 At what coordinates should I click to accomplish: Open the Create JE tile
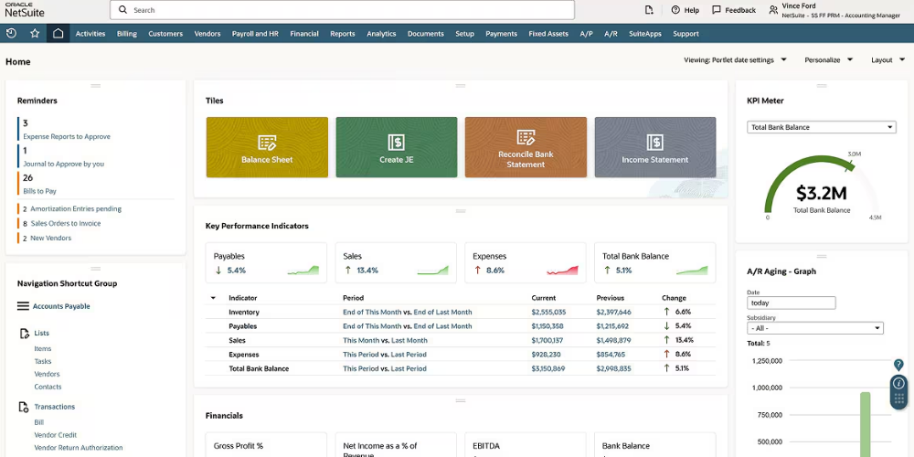397,147
